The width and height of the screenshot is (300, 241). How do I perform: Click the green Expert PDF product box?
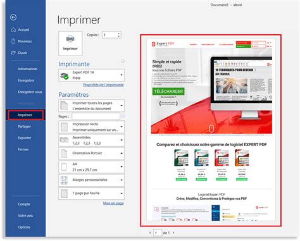181,158
